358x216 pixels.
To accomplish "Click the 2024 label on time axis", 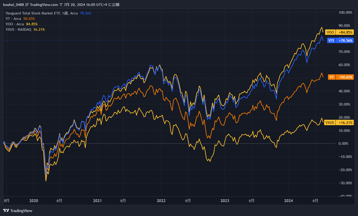I will tap(288, 201).
